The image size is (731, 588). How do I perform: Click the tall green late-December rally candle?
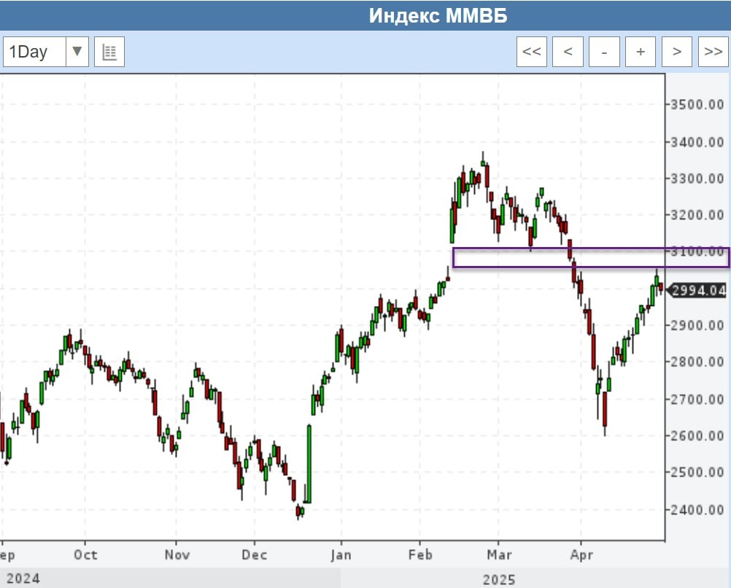pos(309,463)
